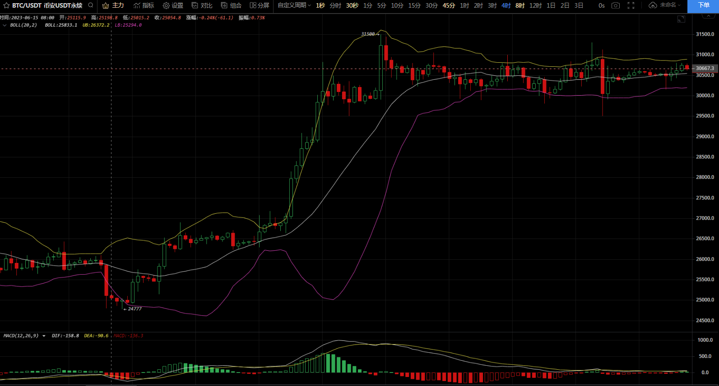719x386 pixels.
Task: Open the 指标 indicators menu
Action: 144,5
